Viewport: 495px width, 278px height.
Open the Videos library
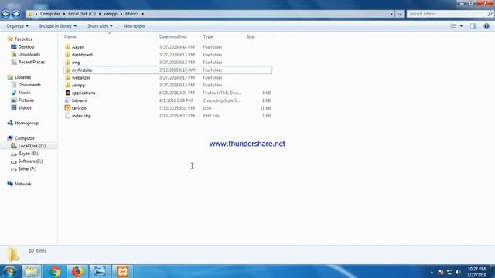point(25,108)
